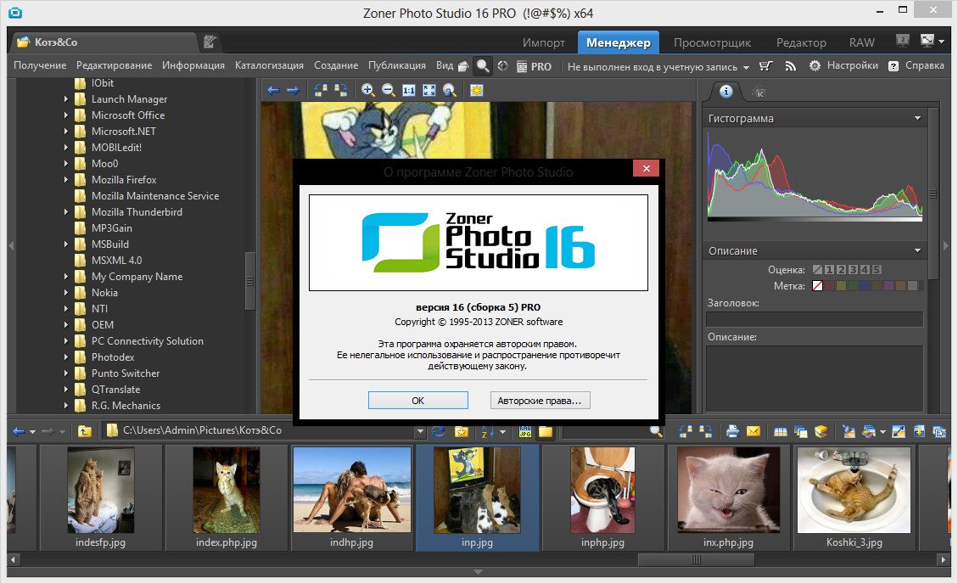Click the keywords tab icon in right panel
This screenshot has width=958, height=584.
(759, 93)
